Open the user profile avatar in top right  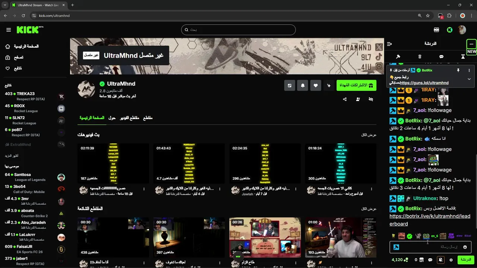click(462, 30)
